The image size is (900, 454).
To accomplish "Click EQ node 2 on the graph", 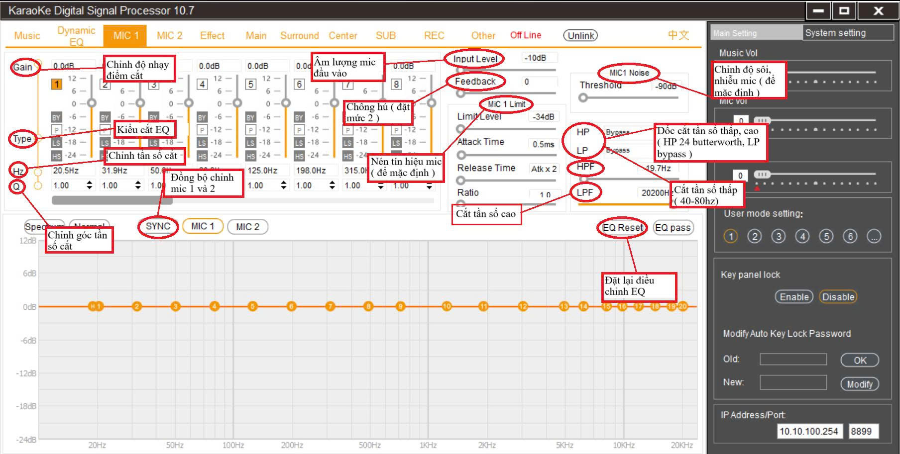I will pyautogui.click(x=137, y=306).
